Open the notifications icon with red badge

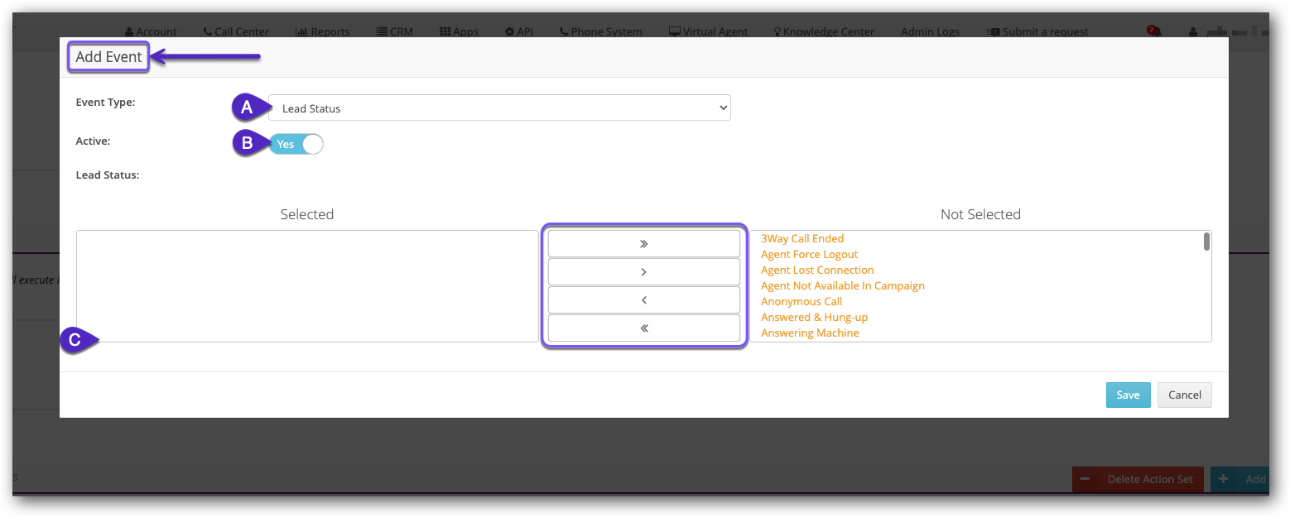[1154, 31]
